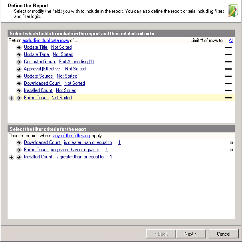Remove the Update Source field using its minus icon
Screen dimensions: 242x242
(x=228, y=76)
